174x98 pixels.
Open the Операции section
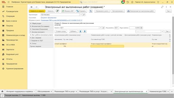coord(10,16)
